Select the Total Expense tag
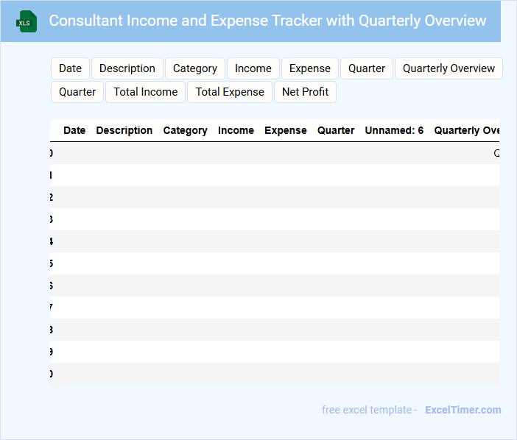 click(230, 92)
